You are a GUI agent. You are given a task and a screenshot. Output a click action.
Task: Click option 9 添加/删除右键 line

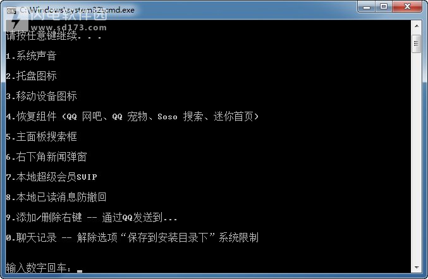click(x=92, y=217)
